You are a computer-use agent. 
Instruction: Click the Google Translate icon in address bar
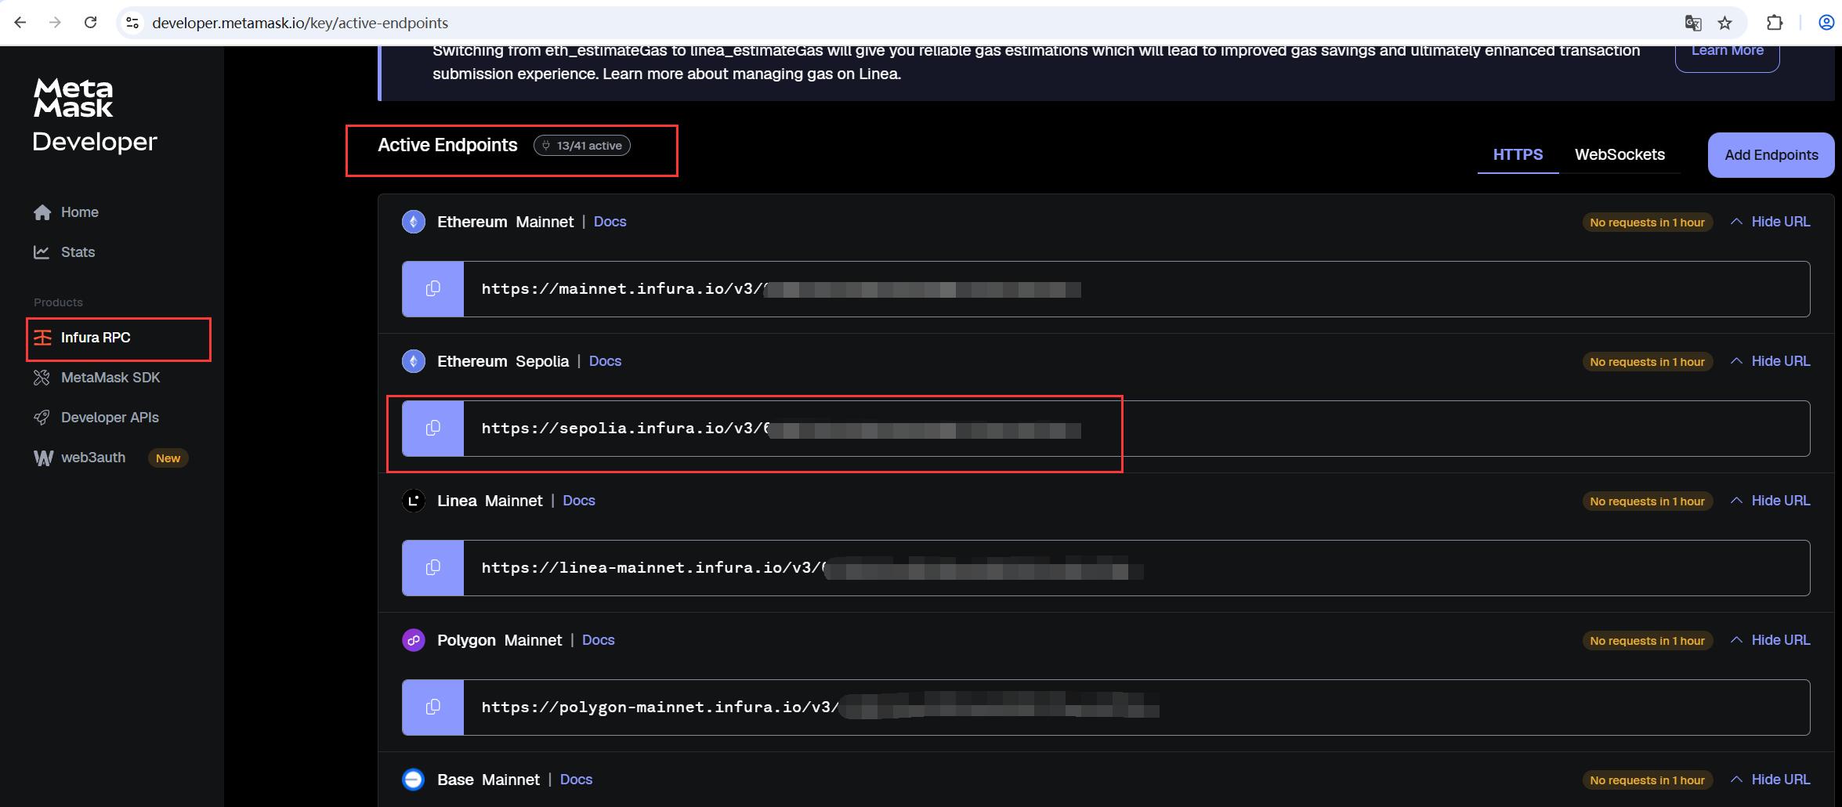coord(1692,23)
